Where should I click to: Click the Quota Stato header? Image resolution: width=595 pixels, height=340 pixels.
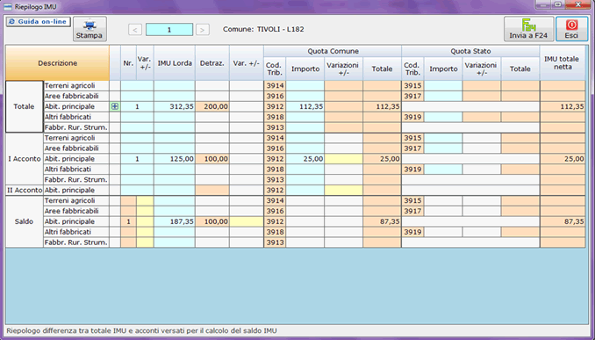point(470,51)
